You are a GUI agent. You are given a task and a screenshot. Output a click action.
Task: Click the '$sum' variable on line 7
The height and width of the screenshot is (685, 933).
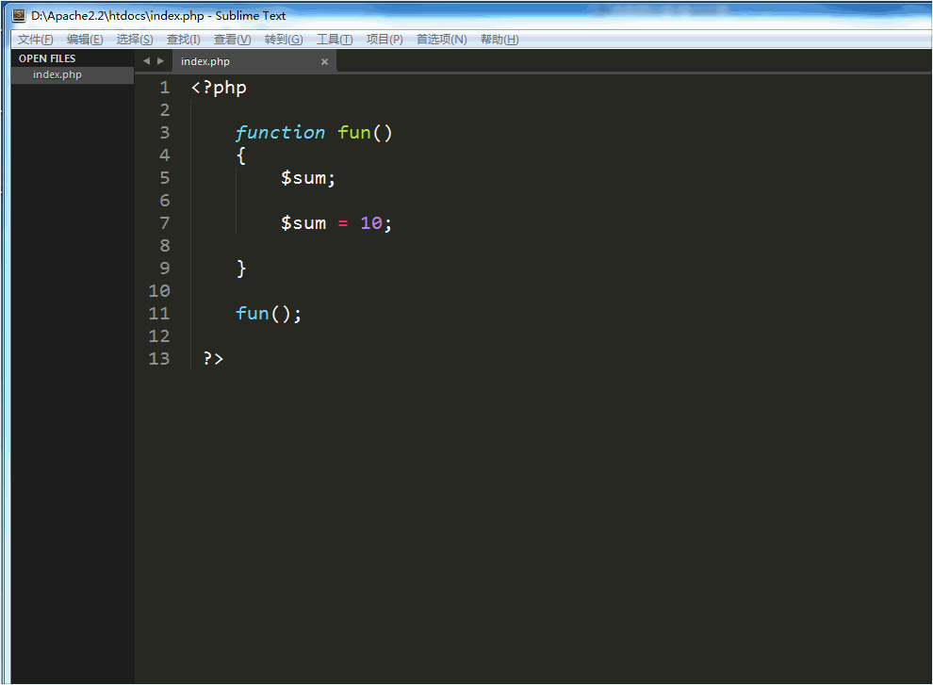click(x=303, y=223)
